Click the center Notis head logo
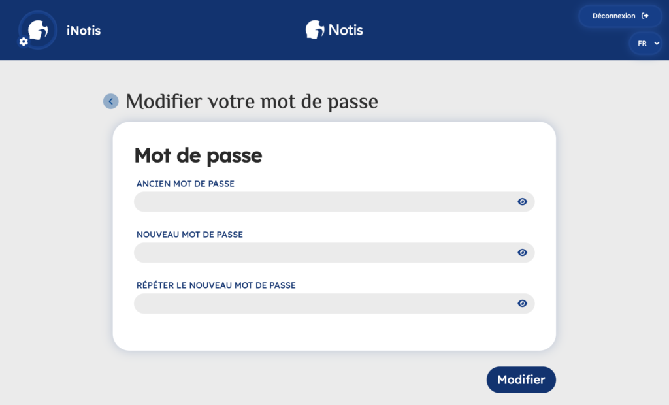669x405 pixels. [x=316, y=30]
